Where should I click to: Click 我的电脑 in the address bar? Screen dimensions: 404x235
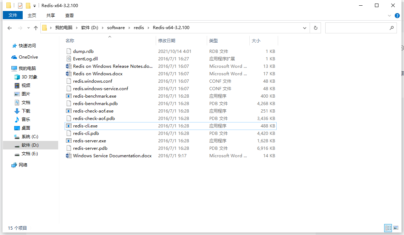click(63, 28)
